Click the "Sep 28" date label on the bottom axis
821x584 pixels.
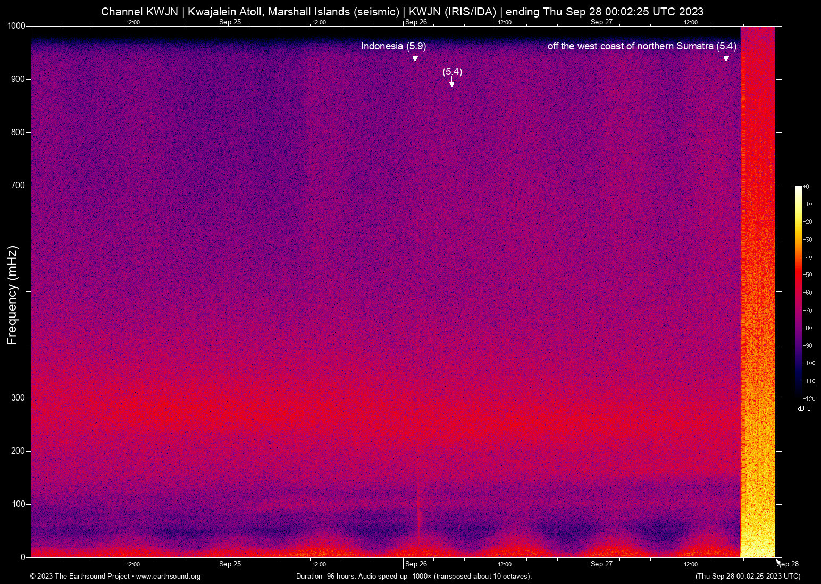point(788,564)
